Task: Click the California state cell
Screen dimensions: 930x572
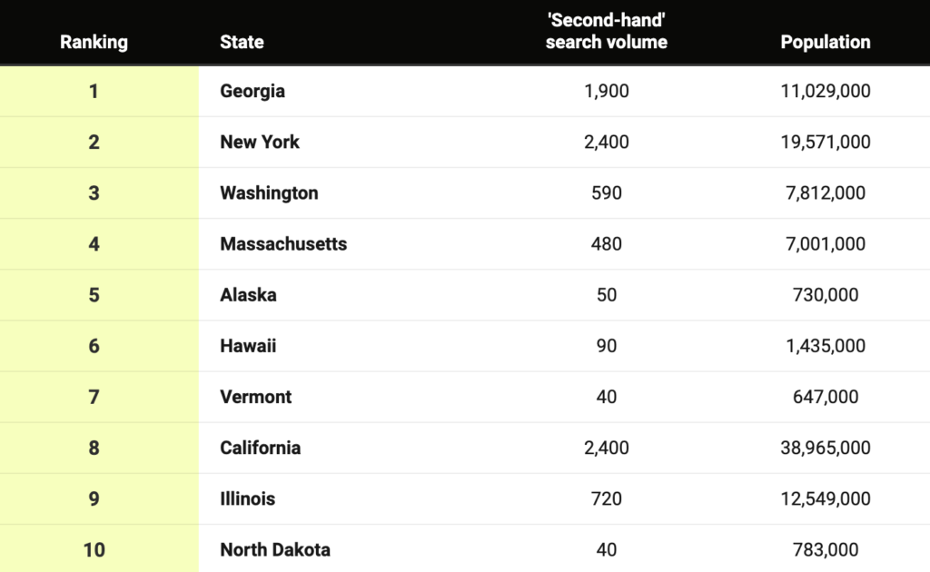Action: click(261, 448)
